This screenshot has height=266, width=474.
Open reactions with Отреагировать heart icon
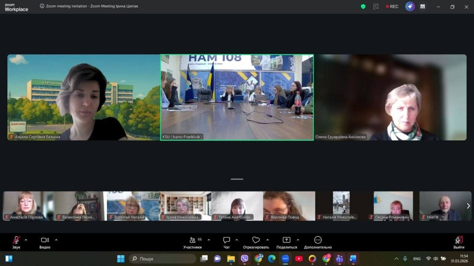click(256, 242)
